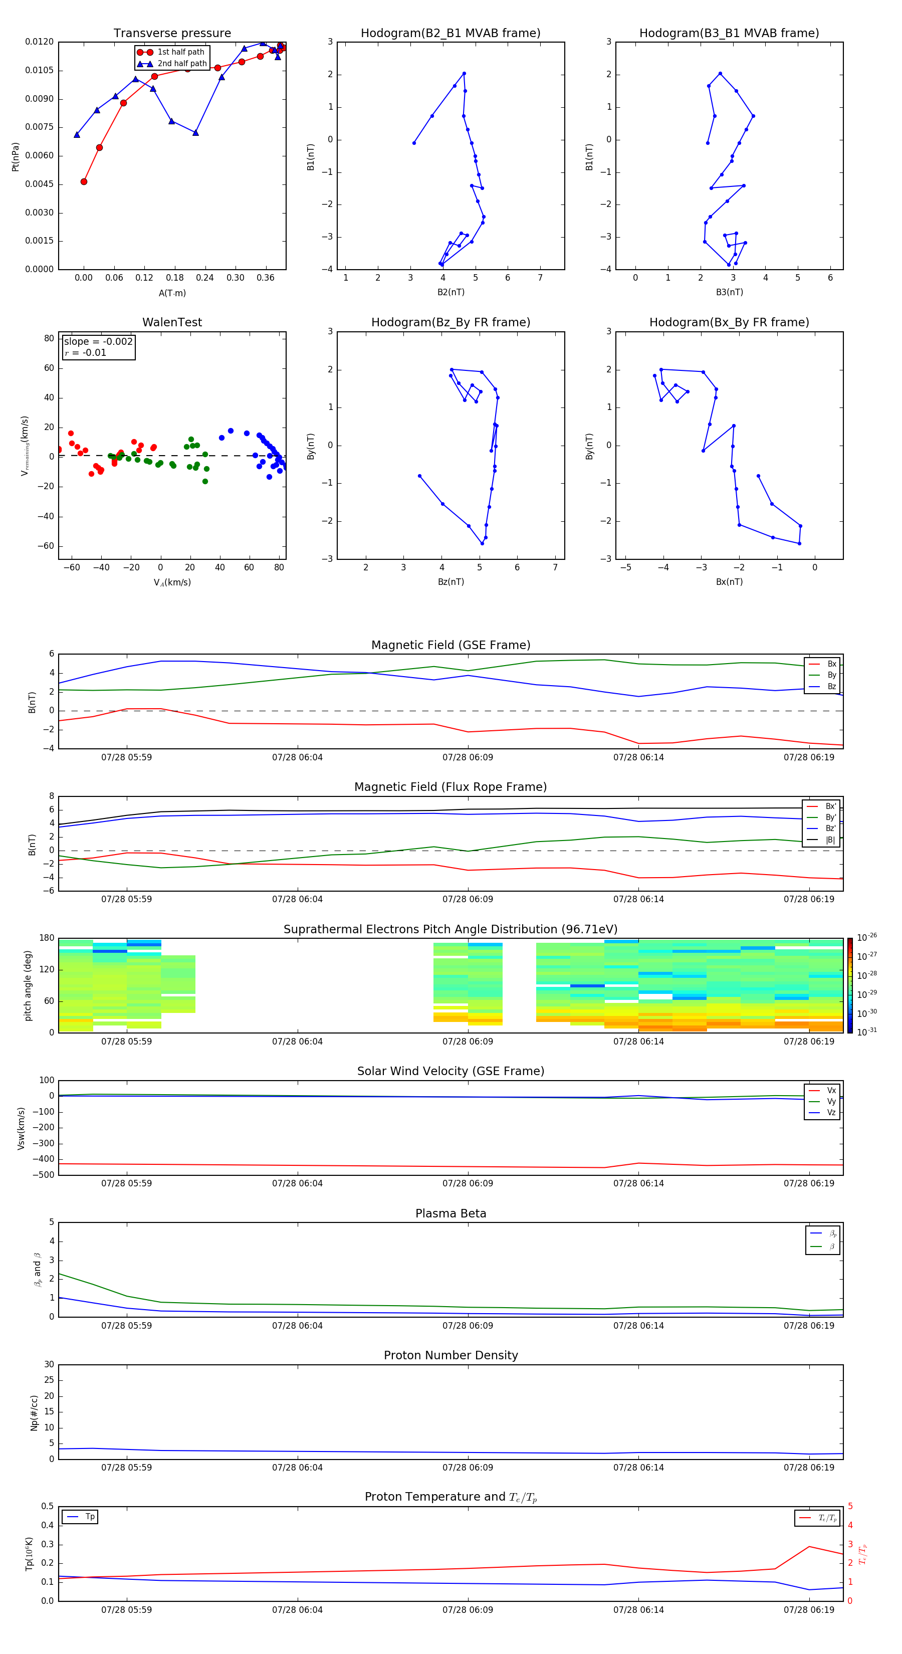The width and height of the screenshot is (902, 1654).
Task: Click the 'Bz(nT)' x-axis label
Action: click(450, 582)
